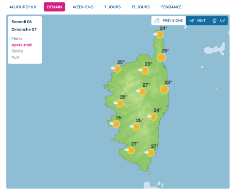Select the Soirée time slot
This screenshot has width=233, height=189.
click(x=17, y=51)
